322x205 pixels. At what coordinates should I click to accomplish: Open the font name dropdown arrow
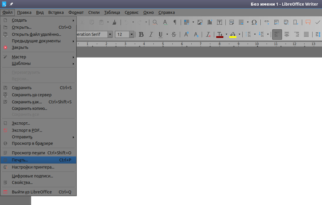coord(110,34)
